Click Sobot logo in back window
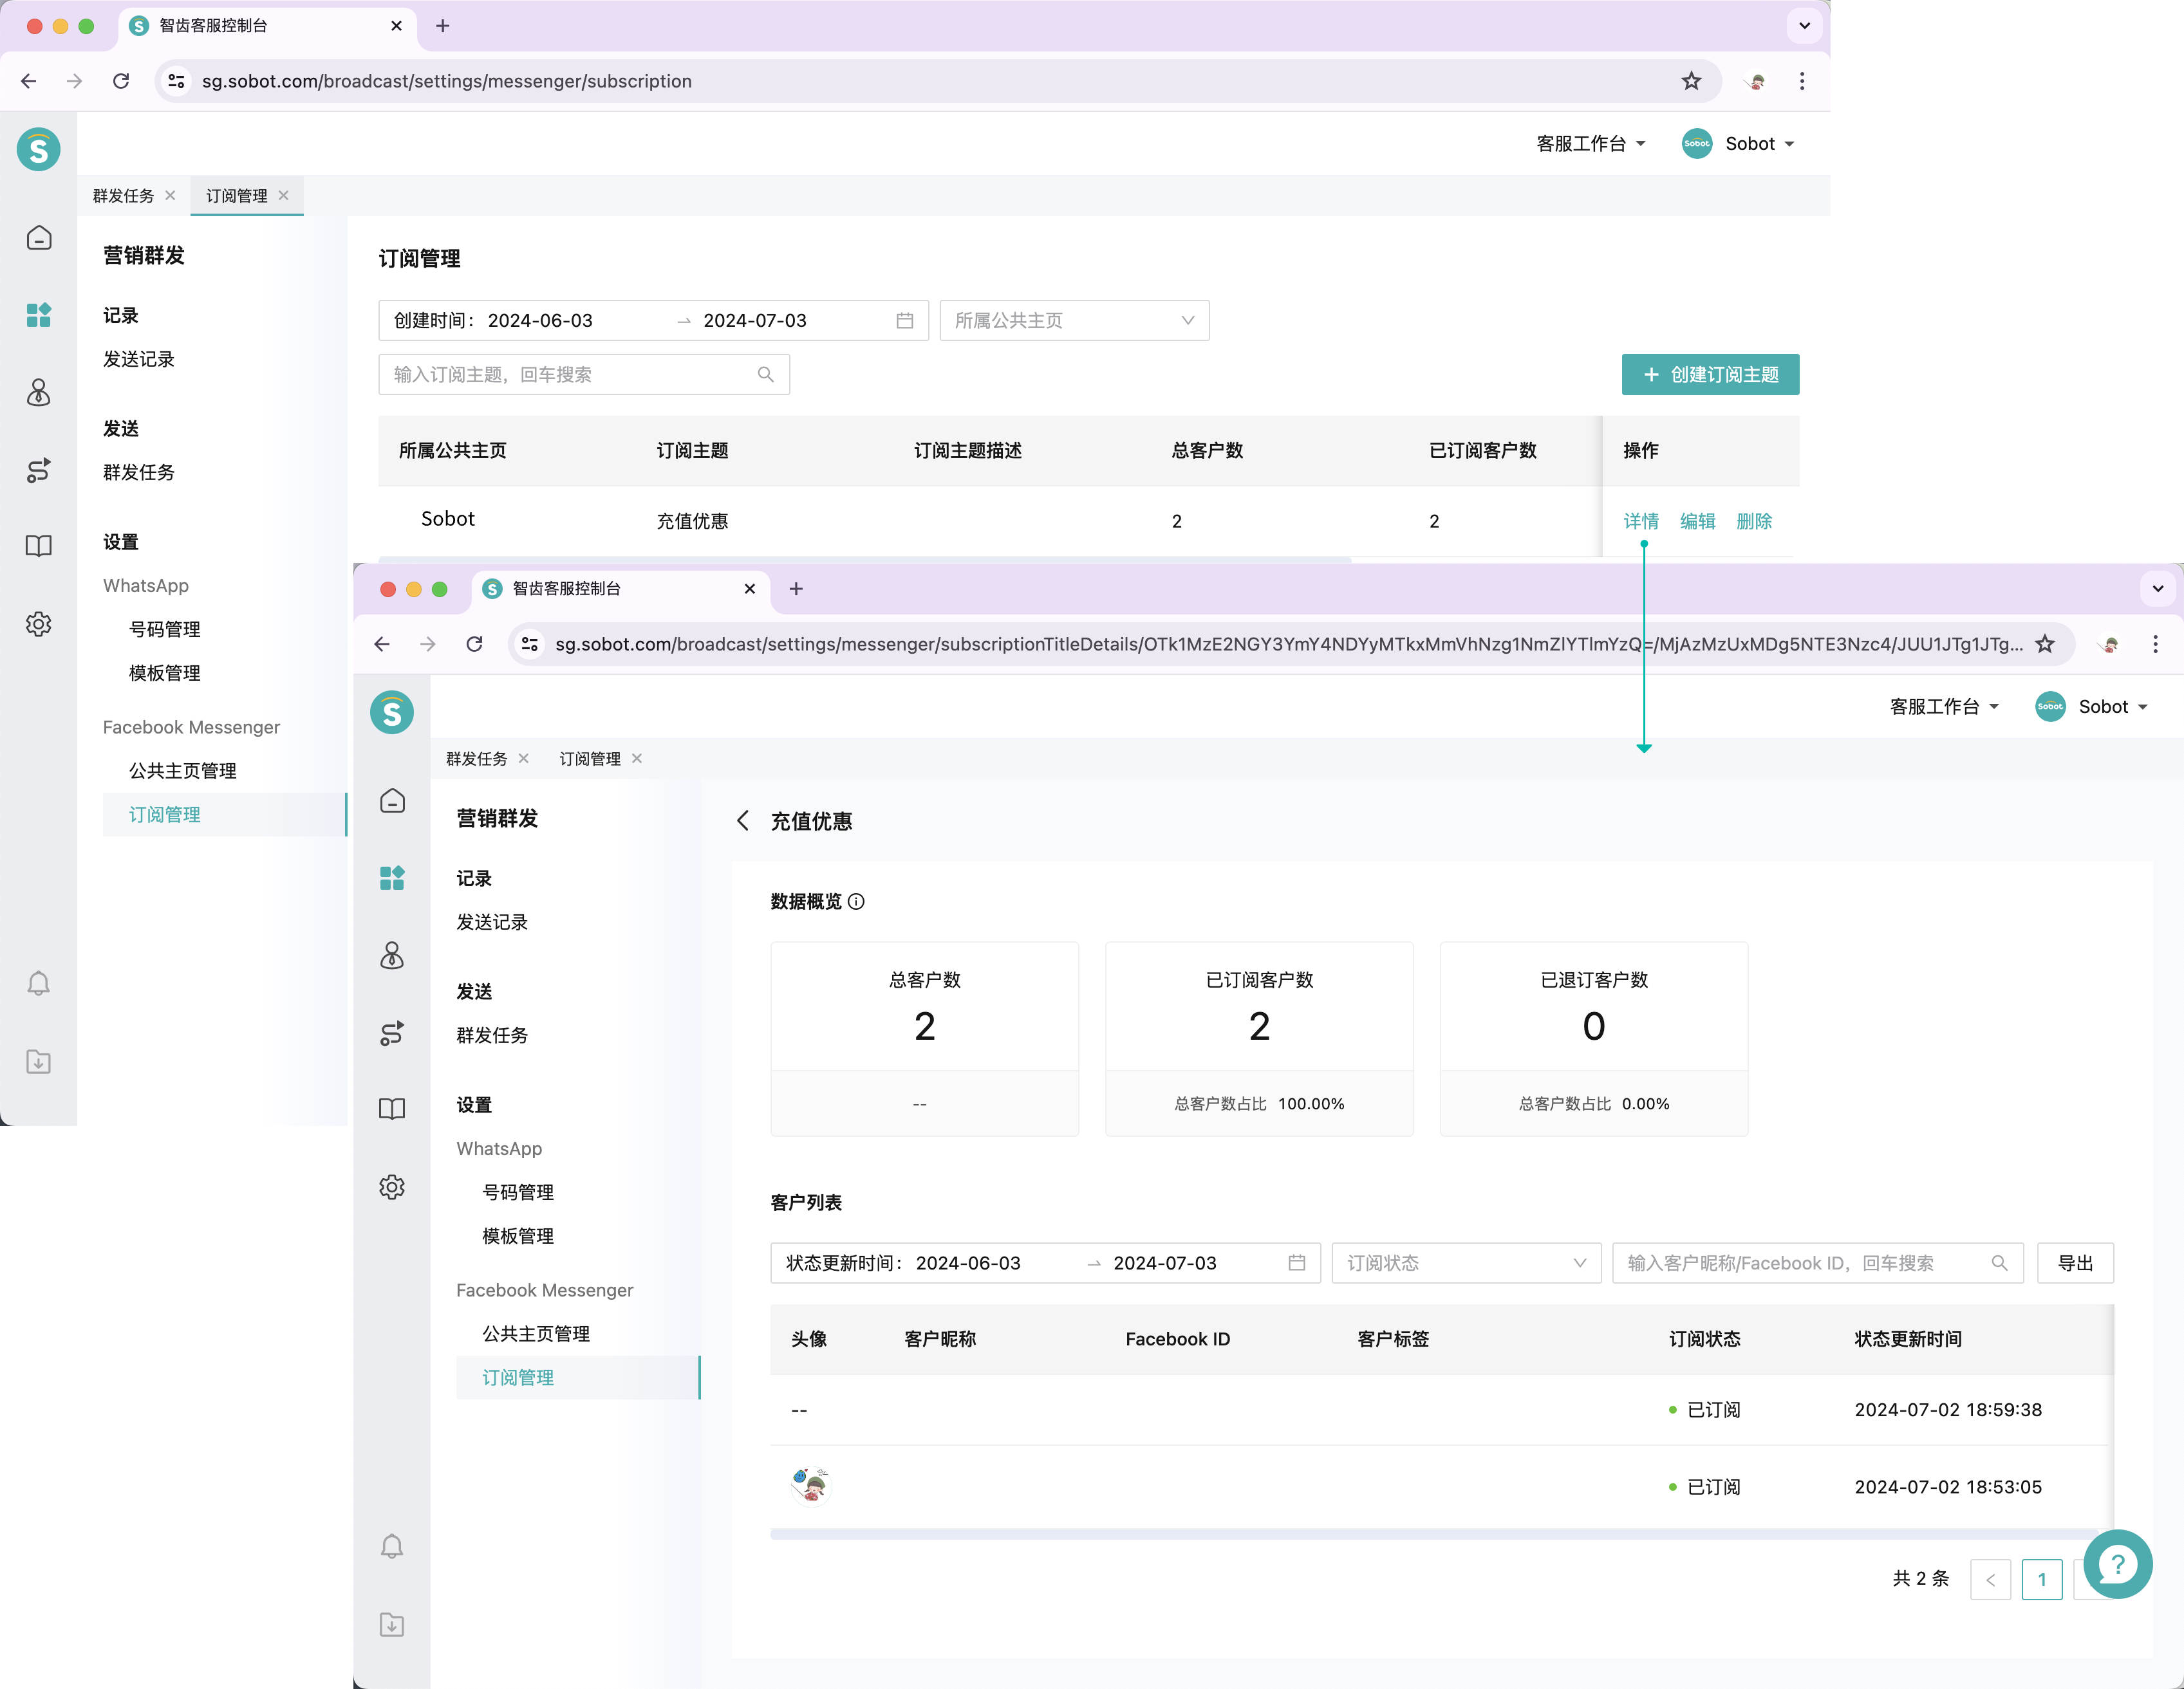 click(39, 150)
